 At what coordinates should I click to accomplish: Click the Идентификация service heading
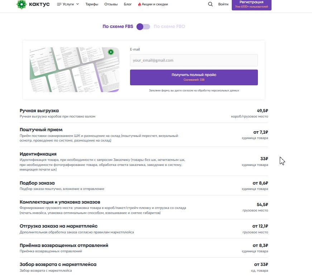click(x=38, y=154)
